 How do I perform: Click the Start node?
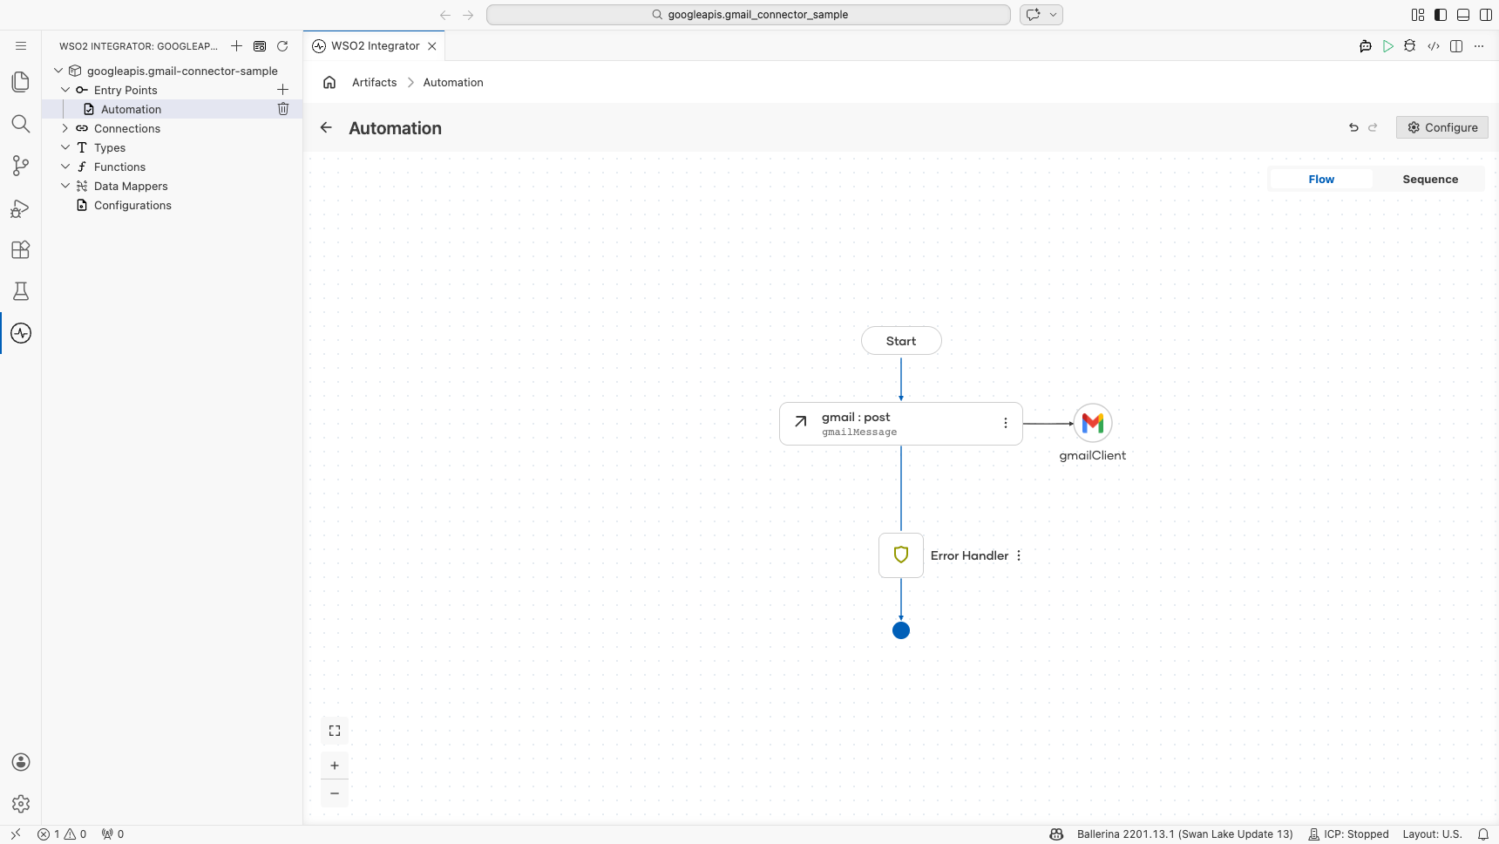pyautogui.click(x=901, y=341)
